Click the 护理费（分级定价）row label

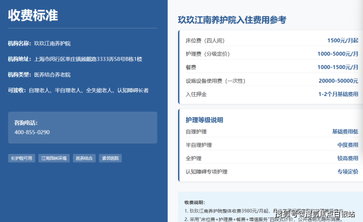pos(207,54)
